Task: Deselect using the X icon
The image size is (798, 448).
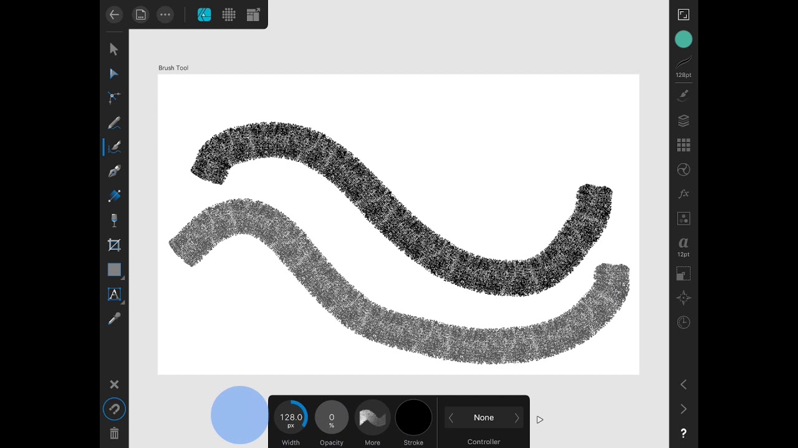Action: [114, 385]
